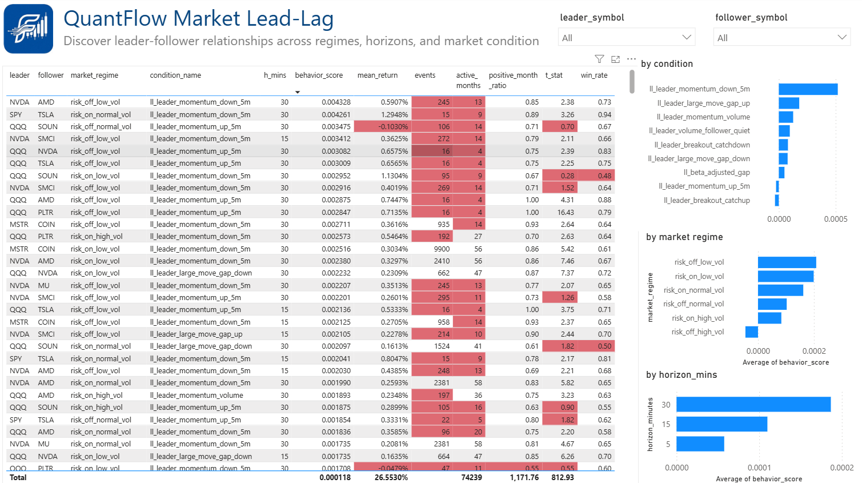Open the leader_symbol dropdown
Viewport: 862px width, 483px height.
[627, 38]
